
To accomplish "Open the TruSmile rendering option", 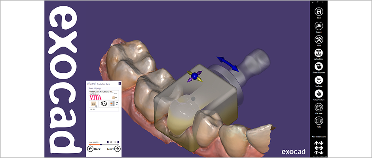I will point(319,80).
